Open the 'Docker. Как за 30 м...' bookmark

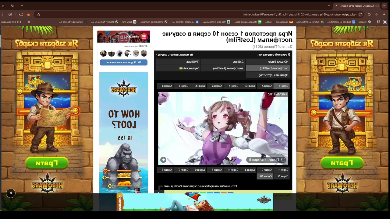point(104,22)
